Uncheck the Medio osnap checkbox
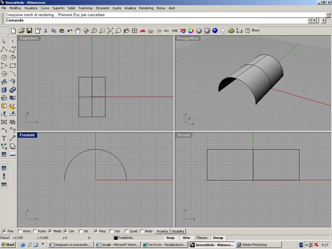Screen dimensions: 332x249 [x=51, y=231]
